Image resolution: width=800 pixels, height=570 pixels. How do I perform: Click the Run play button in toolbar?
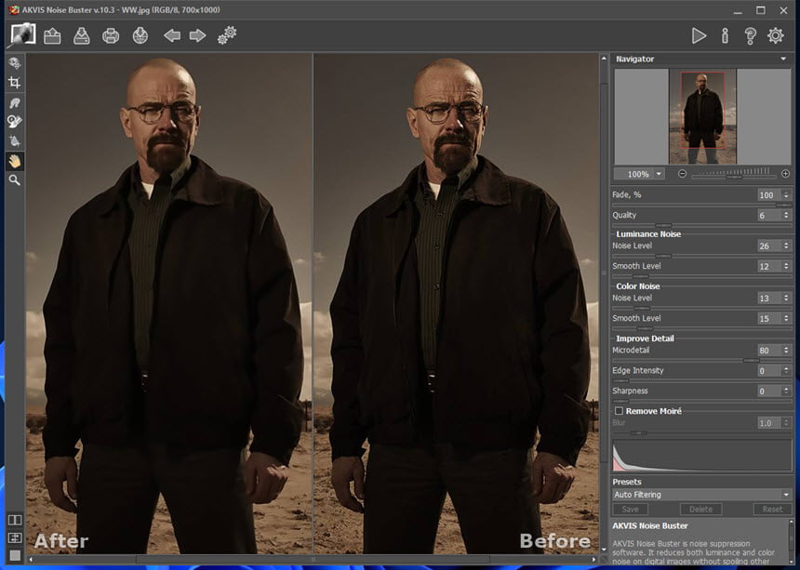click(x=699, y=35)
